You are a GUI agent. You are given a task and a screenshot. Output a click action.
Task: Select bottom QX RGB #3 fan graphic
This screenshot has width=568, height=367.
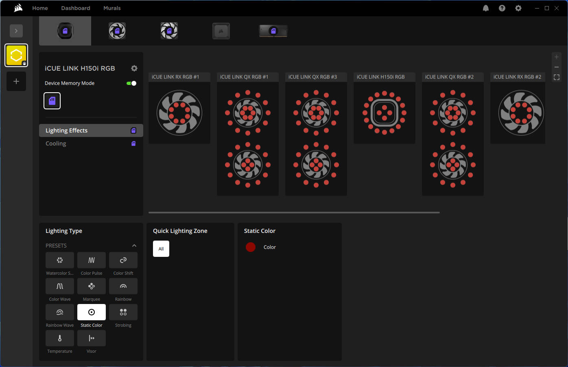[x=316, y=165]
